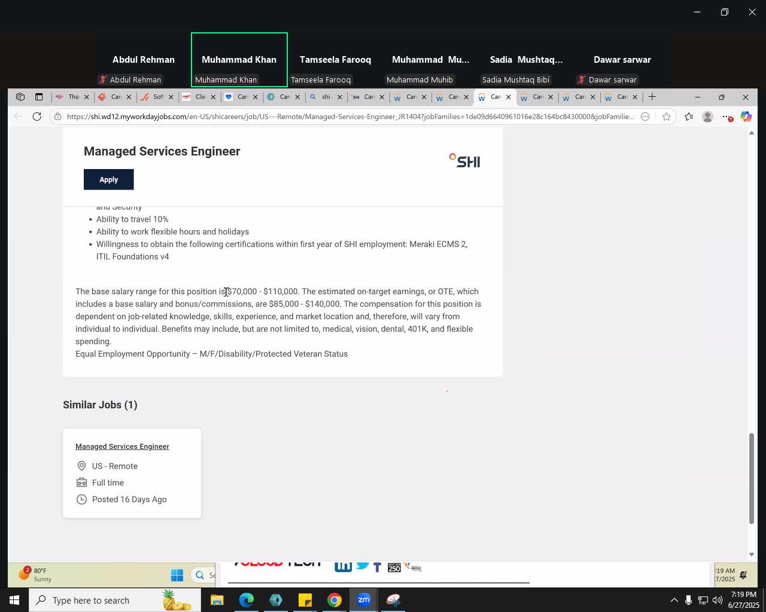This screenshot has height=612, width=766.
Task: Open the Copilot sidebar icon
Action: (x=746, y=117)
